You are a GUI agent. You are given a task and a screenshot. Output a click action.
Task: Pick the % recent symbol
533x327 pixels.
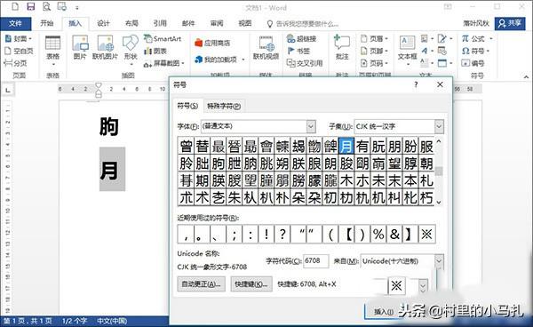378,234
